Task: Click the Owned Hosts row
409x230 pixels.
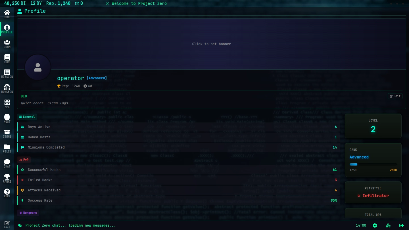Action: (x=178, y=137)
